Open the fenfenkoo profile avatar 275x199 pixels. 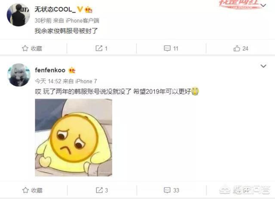pyautogui.click(x=19, y=75)
